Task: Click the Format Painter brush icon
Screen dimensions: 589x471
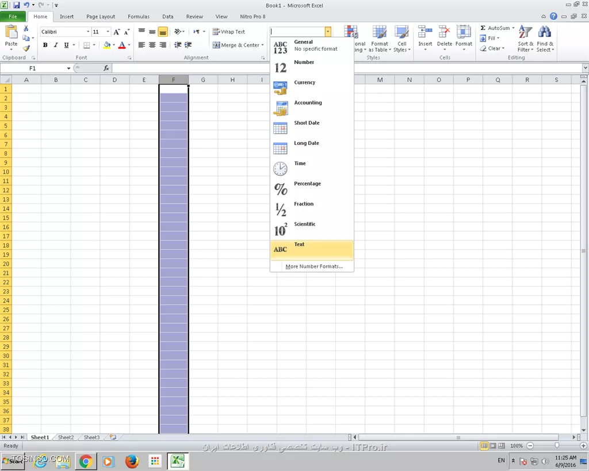Action: (x=26, y=48)
